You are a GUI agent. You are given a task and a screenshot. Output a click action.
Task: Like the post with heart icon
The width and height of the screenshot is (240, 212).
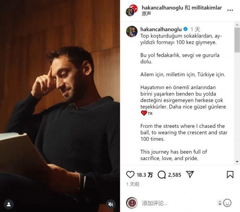tap(130, 174)
